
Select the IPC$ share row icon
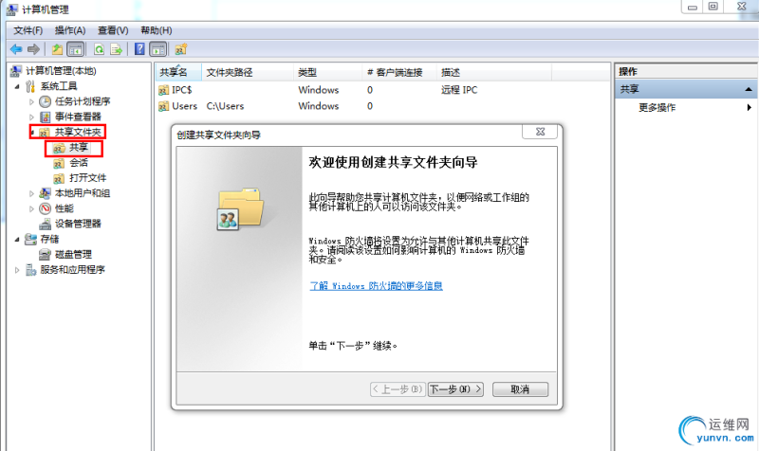[x=164, y=90]
